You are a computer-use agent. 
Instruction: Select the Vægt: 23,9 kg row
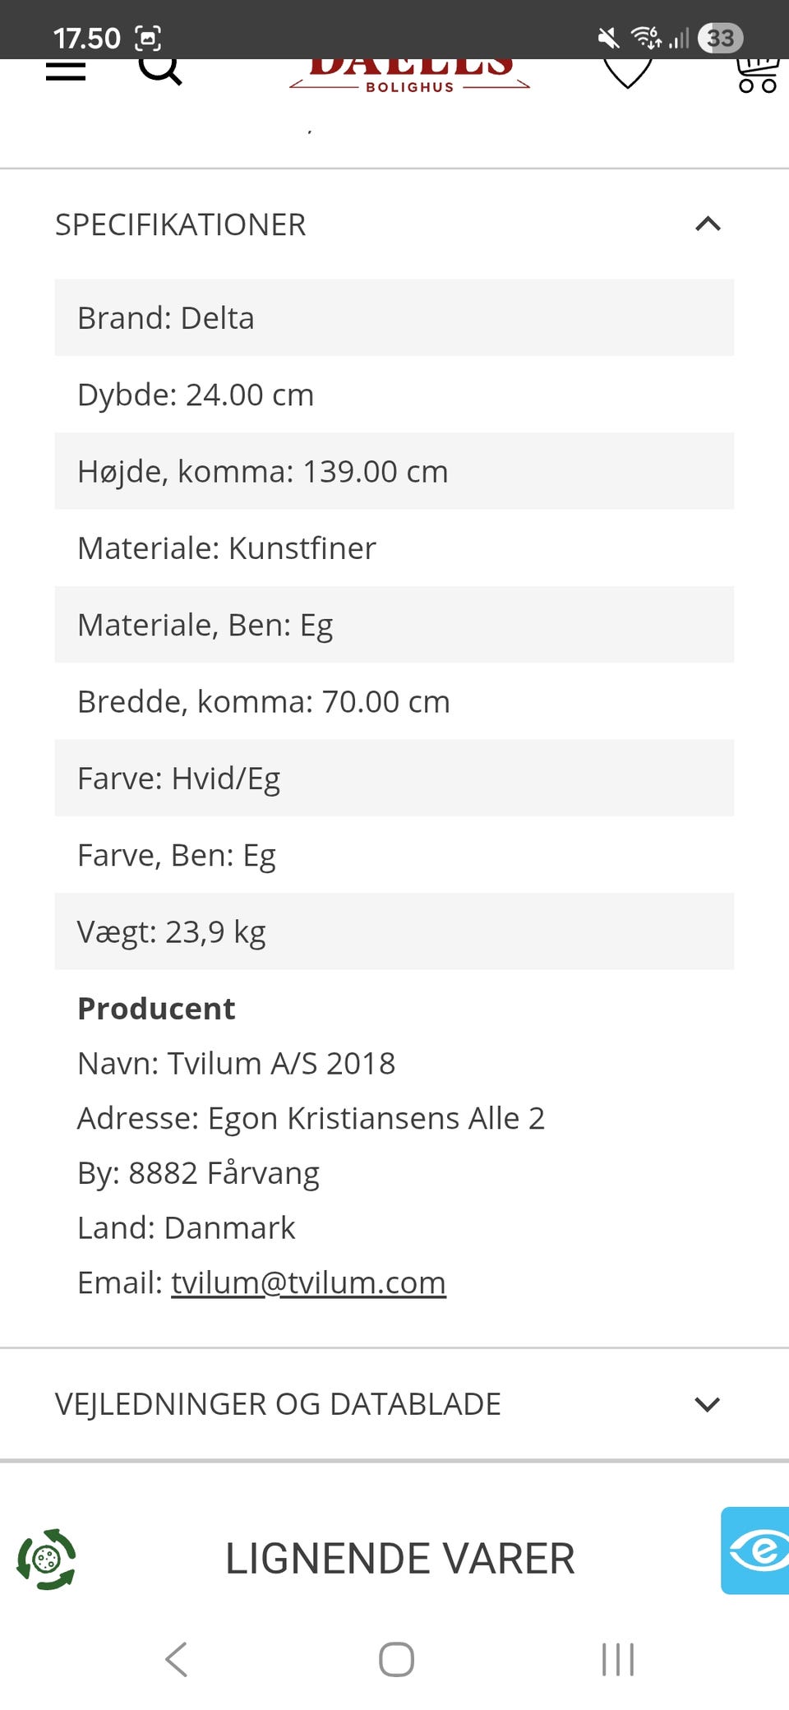(x=394, y=932)
